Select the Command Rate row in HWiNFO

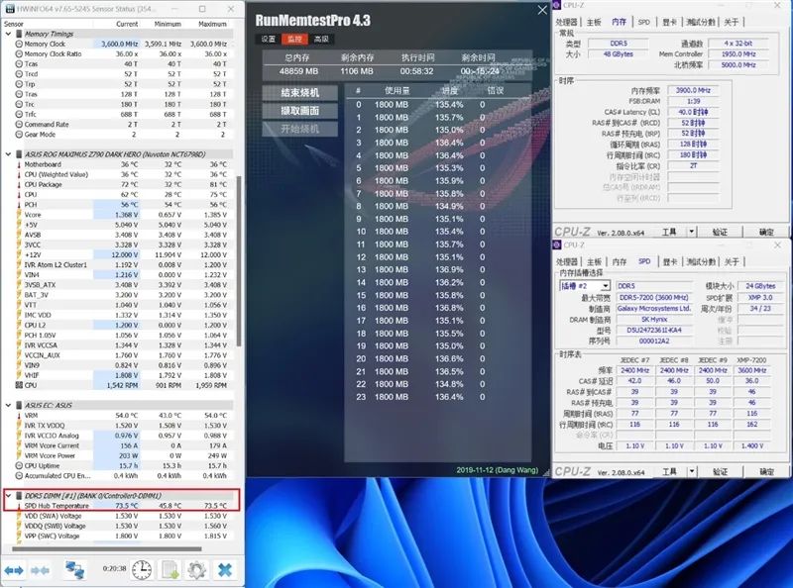point(121,125)
